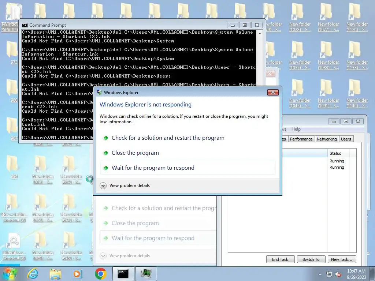Choose Wait for the program in front dialog
Image resolution: width=375 pixels, height=281 pixels.
(187, 168)
